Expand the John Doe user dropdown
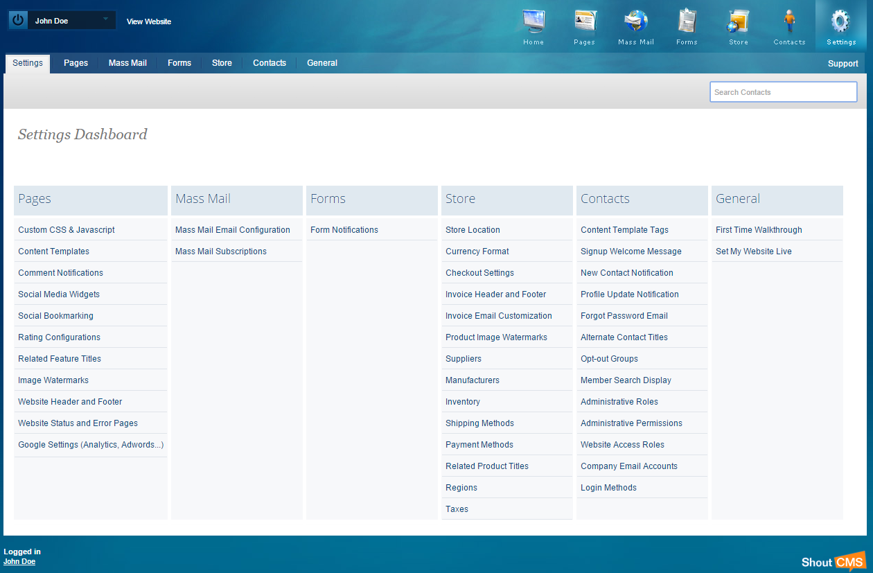The image size is (873, 573). [71, 21]
